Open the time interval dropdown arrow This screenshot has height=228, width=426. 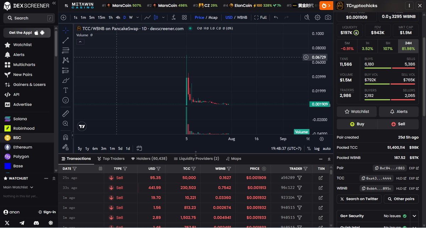(137, 17)
